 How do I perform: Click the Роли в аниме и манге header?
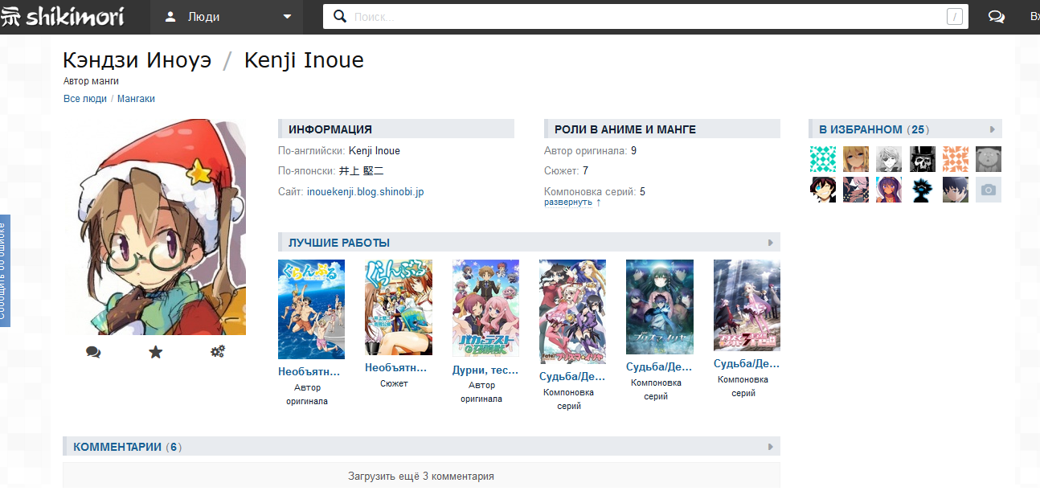(662, 129)
